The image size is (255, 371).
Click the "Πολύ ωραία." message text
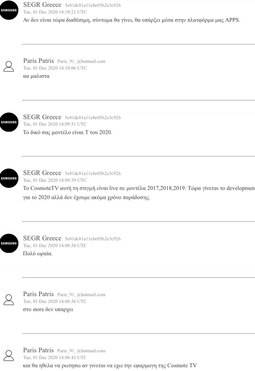pos(38,254)
